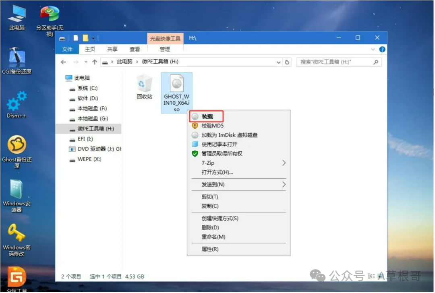Screen dimensions: 435x293
Task: Go up one folder level arrow
Action: (95, 62)
